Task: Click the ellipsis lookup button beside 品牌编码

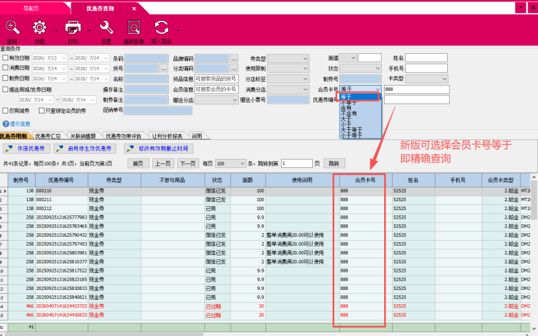Action: [x=234, y=58]
